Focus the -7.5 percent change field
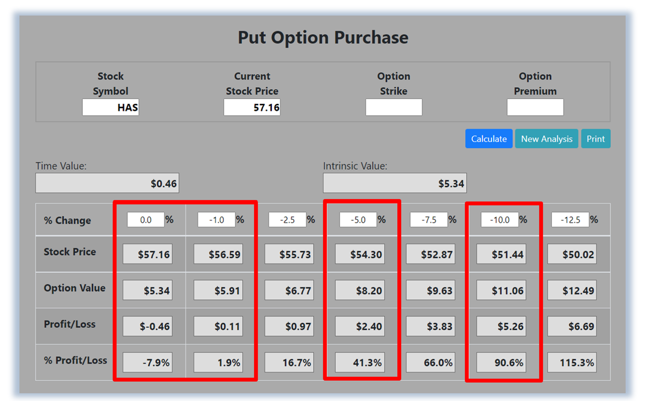The height and width of the screenshot is (401, 647). click(429, 220)
